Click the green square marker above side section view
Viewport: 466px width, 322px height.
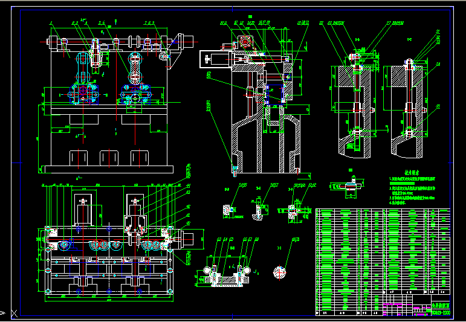pos(250,16)
